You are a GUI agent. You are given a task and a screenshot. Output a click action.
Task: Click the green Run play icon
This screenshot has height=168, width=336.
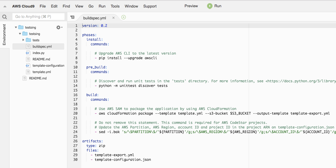[210, 6]
